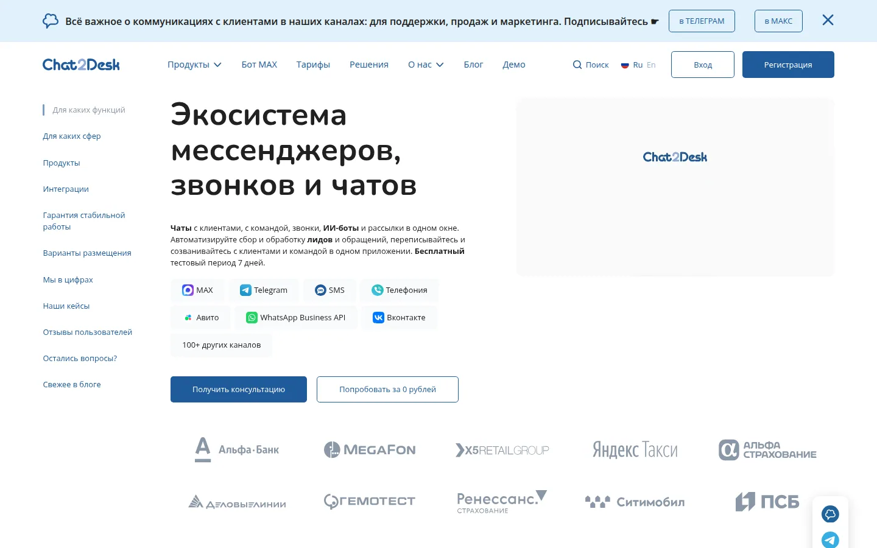Go to Для каких функций sidebar section

89,110
